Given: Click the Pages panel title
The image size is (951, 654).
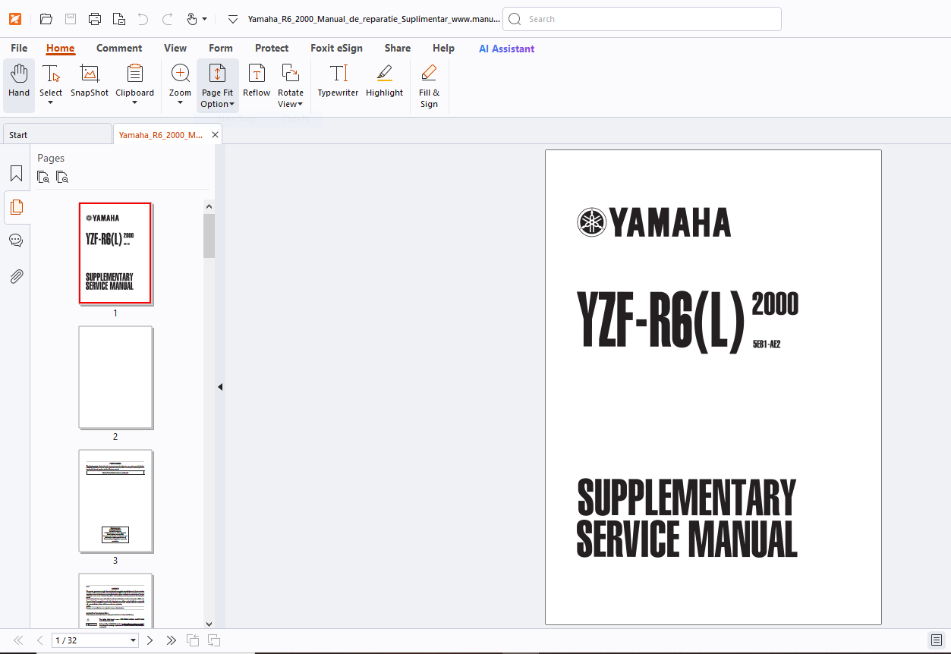Looking at the screenshot, I should [x=51, y=158].
